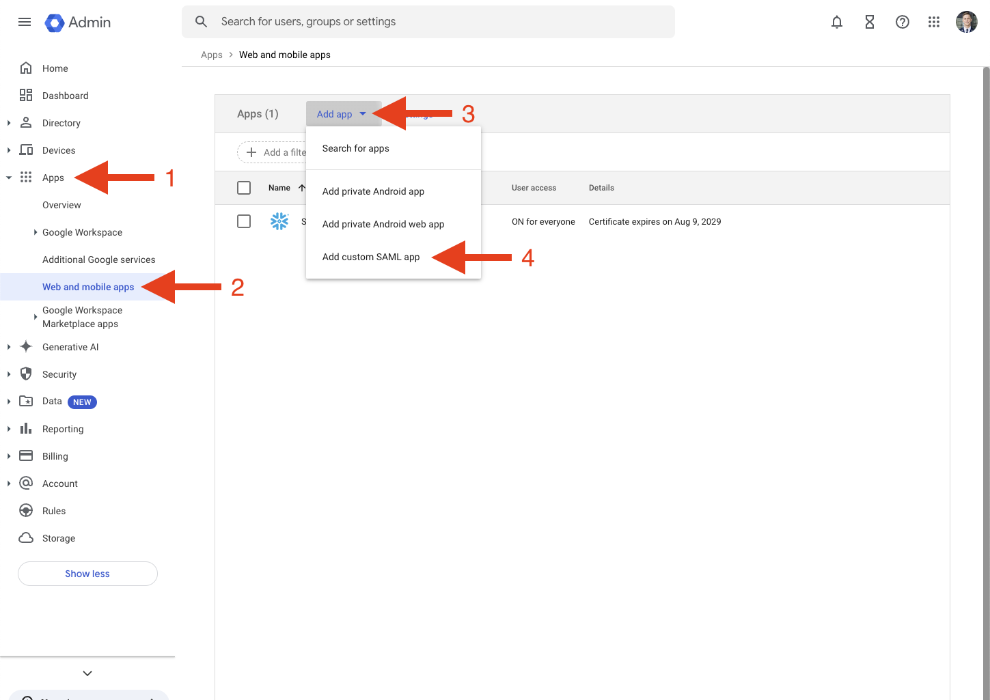Select Add custom SAML app

coord(371,257)
